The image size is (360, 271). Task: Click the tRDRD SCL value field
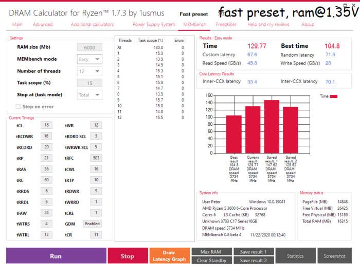tap(96, 136)
